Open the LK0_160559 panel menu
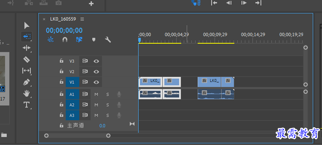Image resolution: width=322 pixels, height=145 pixels. pos(82,19)
